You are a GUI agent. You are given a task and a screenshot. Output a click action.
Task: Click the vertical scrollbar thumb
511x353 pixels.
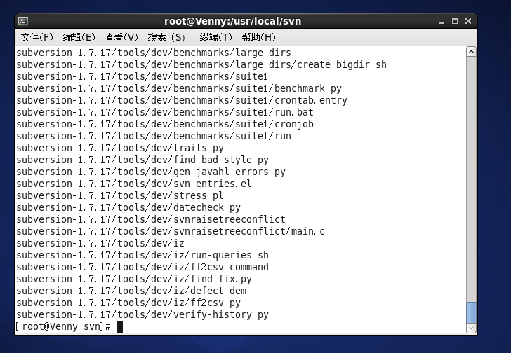[471, 312]
